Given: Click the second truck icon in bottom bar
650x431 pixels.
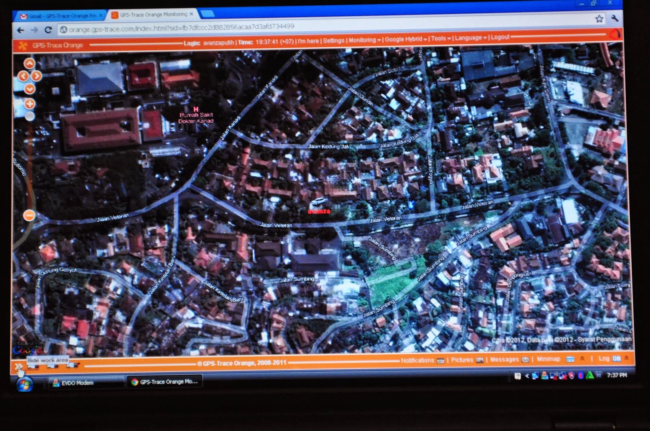Looking at the screenshot, I should click(x=53, y=366).
